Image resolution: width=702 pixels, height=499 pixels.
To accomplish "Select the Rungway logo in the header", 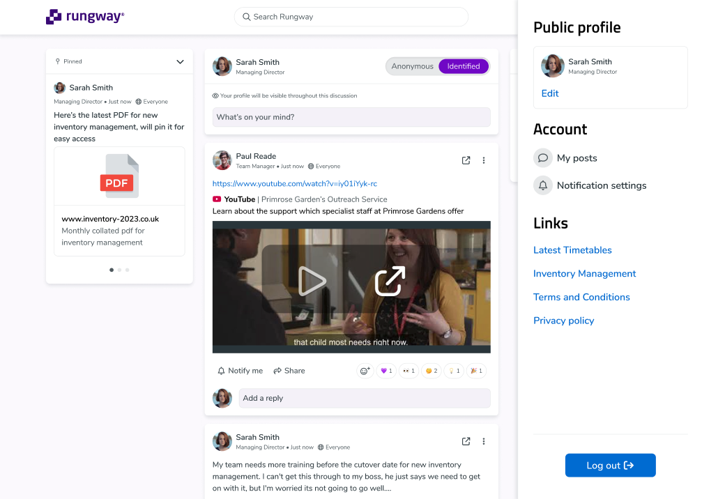I will (84, 16).
